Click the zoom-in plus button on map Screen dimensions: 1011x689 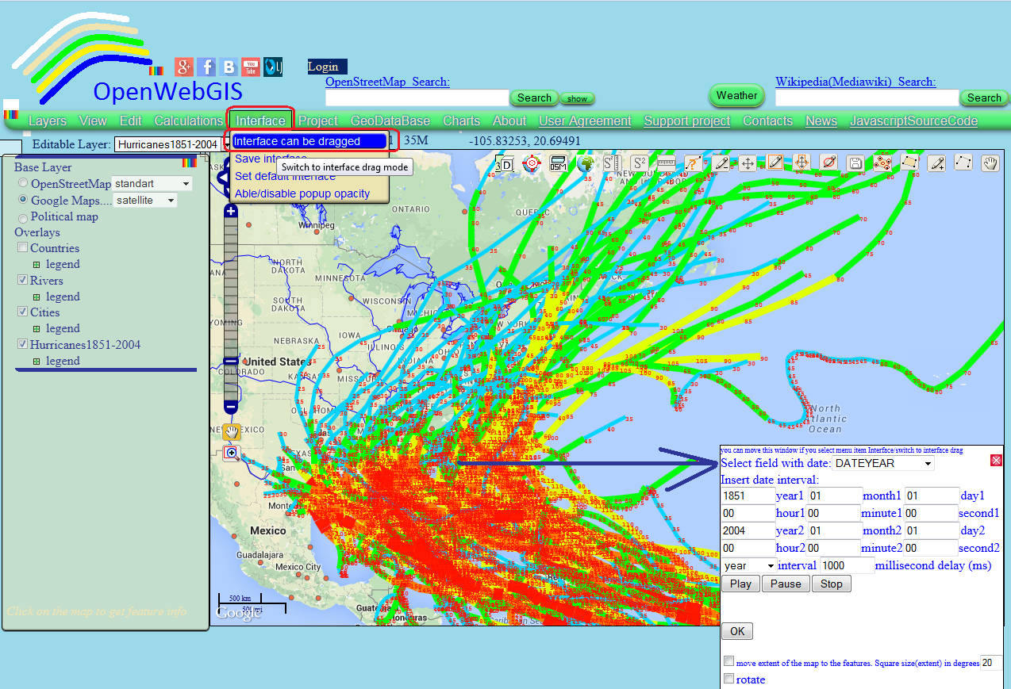231,211
